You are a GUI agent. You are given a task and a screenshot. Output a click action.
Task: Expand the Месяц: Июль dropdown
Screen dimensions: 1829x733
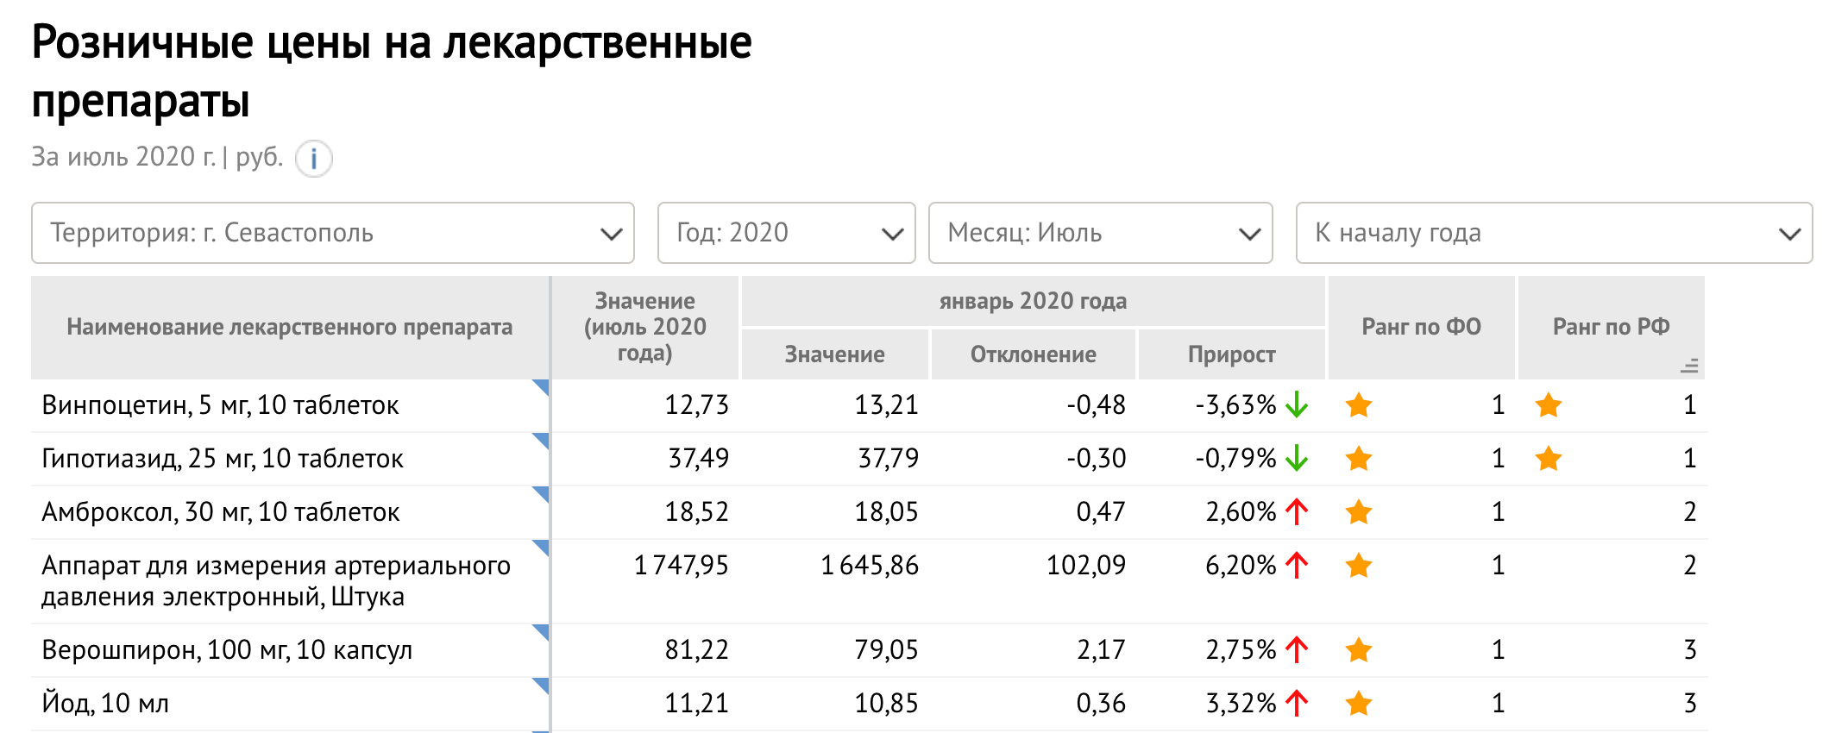(1100, 233)
